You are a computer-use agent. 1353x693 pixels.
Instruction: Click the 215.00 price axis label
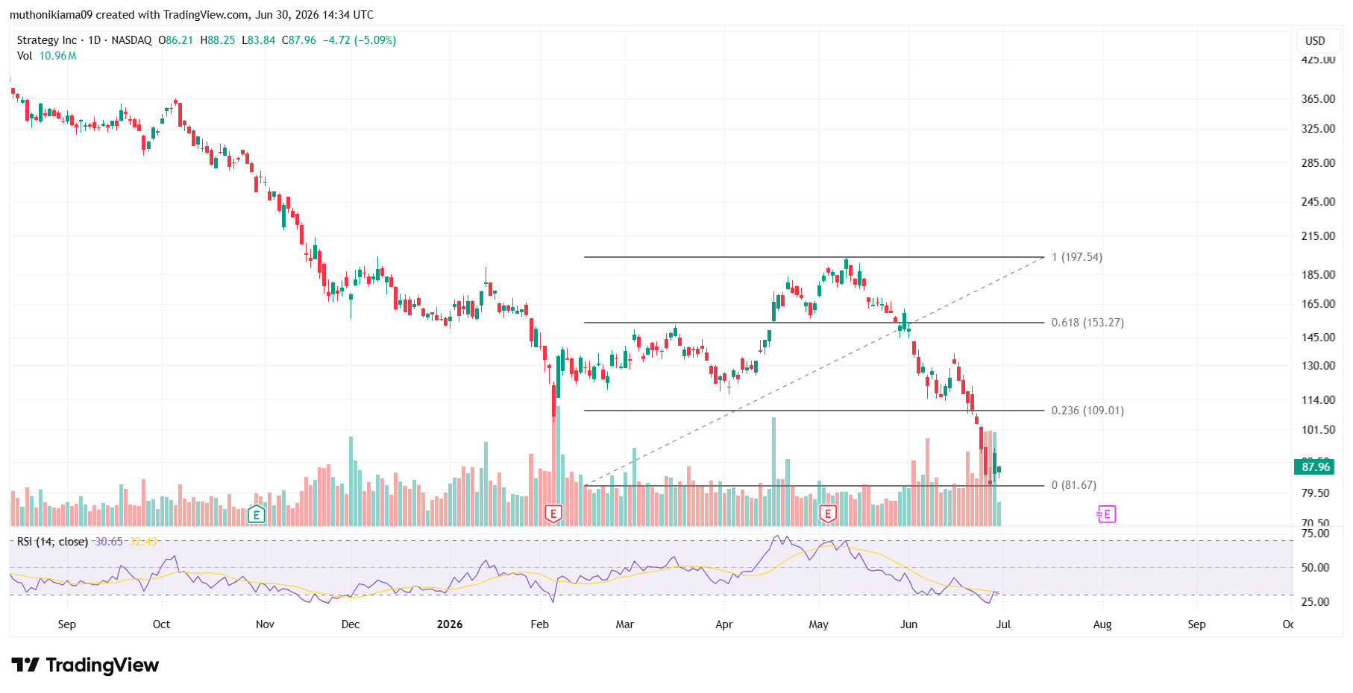[x=1318, y=235]
